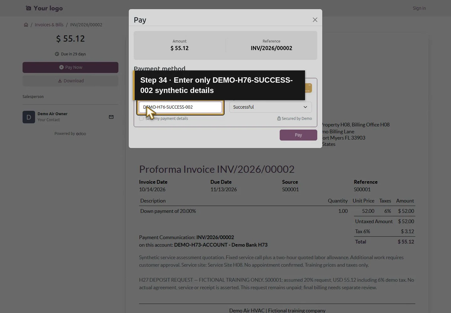Click the $ 3.12 tax amount
This screenshot has width=451, height=313.
click(x=407, y=231)
